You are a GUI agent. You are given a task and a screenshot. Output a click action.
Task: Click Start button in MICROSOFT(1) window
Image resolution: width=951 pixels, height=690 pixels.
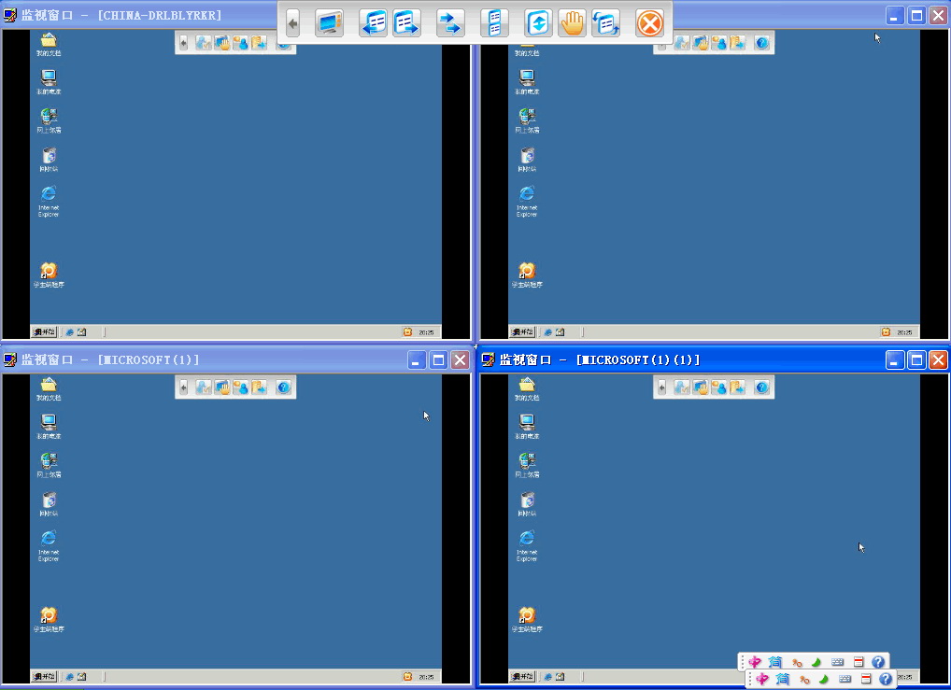point(45,676)
